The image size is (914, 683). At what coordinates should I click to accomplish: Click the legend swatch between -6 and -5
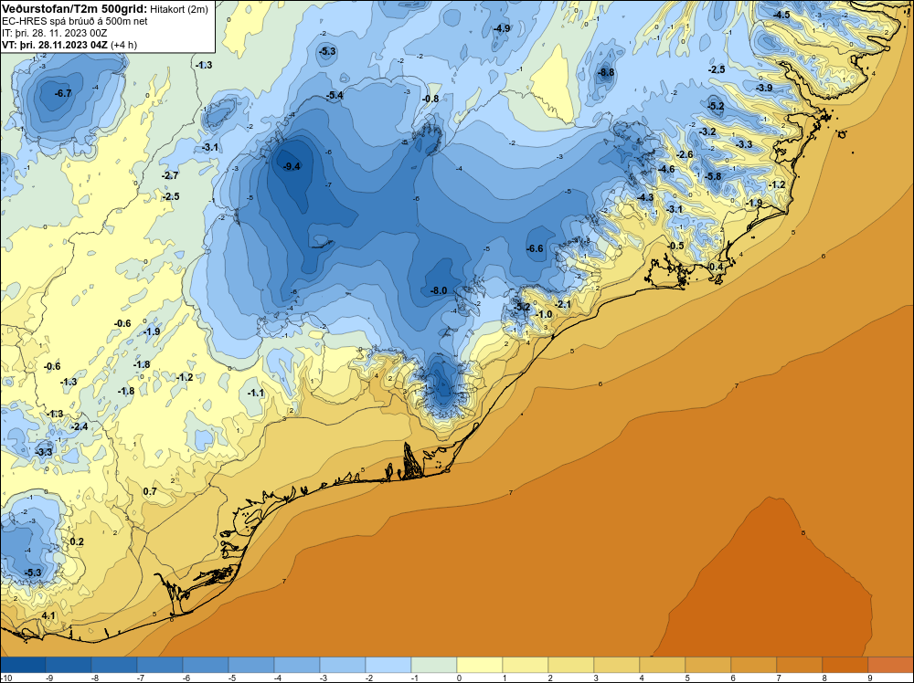[x=205, y=665]
